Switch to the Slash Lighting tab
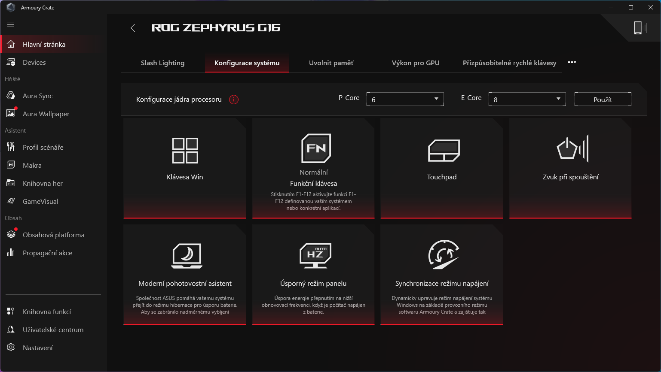 tap(162, 63)
